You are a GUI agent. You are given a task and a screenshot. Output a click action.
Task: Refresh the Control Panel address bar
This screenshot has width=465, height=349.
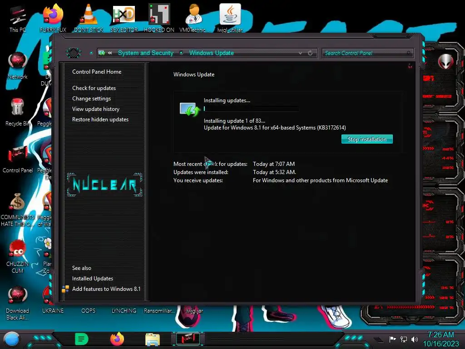[310, 53]
